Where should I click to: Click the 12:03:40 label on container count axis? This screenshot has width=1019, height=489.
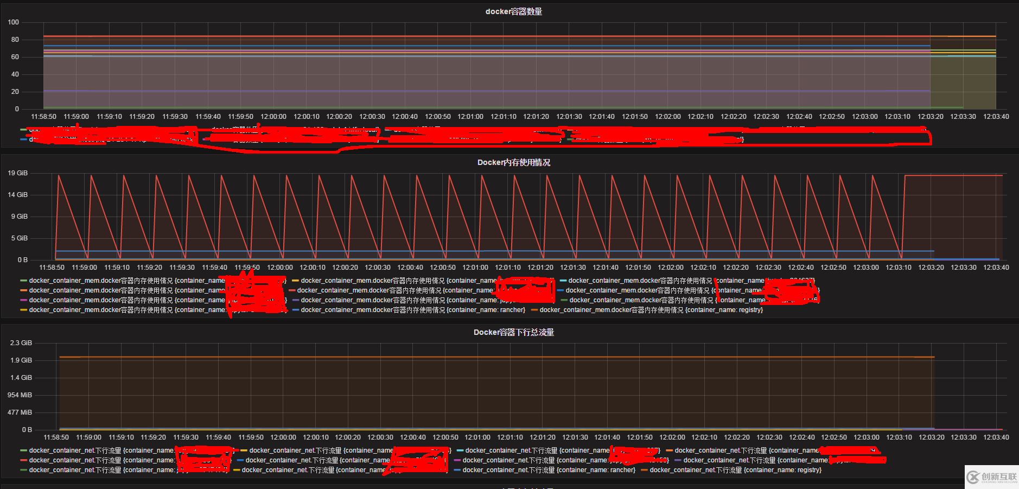pos(996,117)
